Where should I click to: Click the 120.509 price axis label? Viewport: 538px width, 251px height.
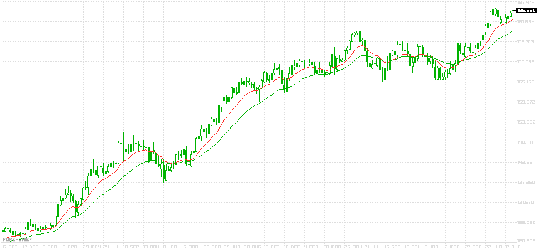tap(525, 241)
